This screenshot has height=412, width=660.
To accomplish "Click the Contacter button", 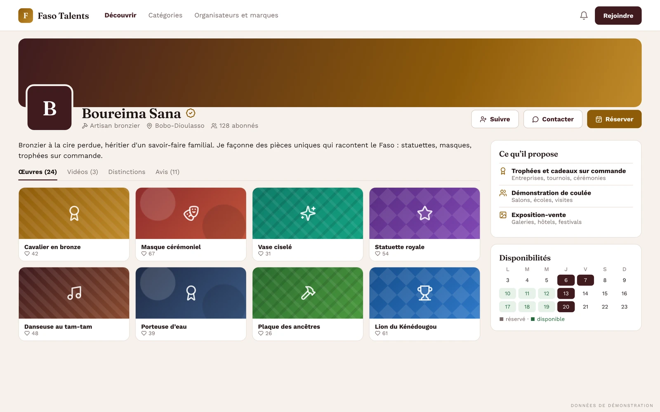I will (x=553, y=119).
